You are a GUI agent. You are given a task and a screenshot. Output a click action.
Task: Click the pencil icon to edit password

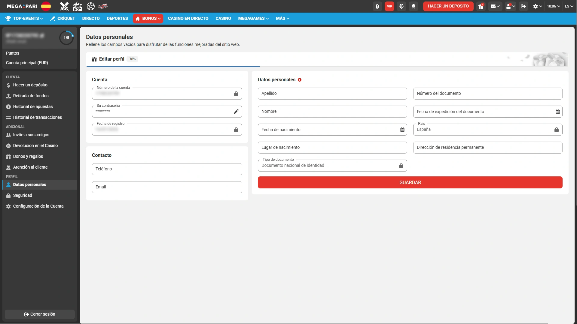236,112
